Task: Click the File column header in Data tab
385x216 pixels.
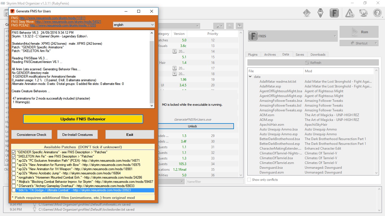Action: pyautogui.click(x=276, y=71)
